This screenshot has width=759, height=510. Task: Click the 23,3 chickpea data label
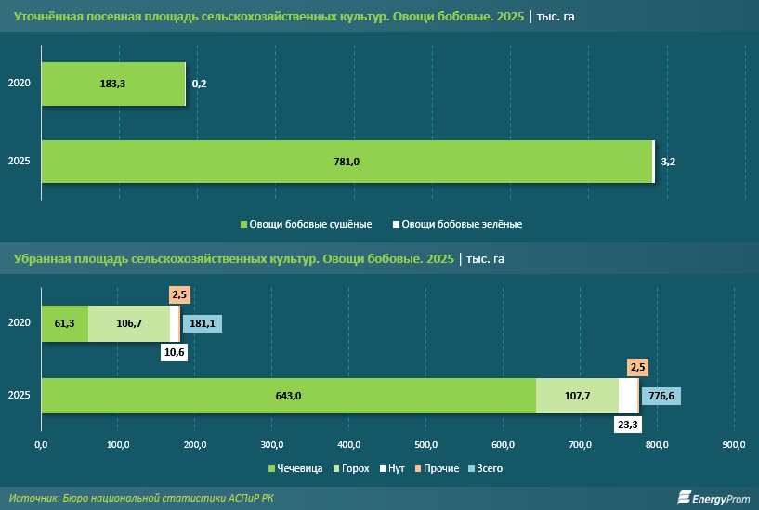click(x=628, y=425)
